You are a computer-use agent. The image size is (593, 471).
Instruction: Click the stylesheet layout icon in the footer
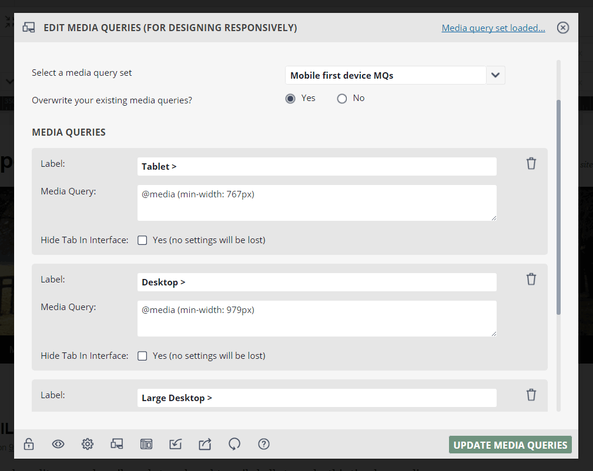coord(146,445)
